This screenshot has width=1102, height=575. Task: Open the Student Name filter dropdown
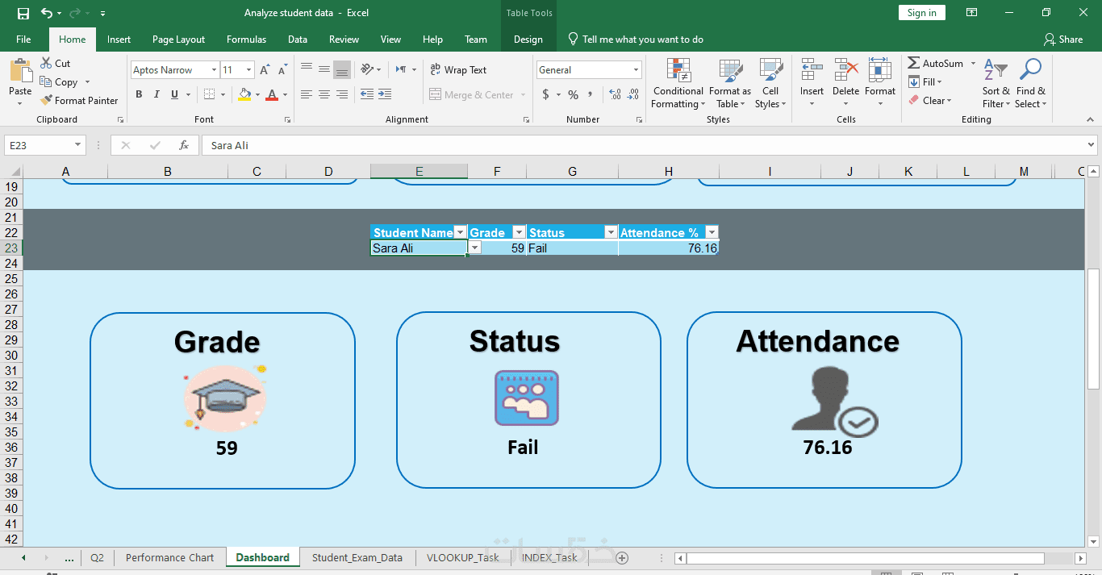pyautogui.click(x=460, y=233)
